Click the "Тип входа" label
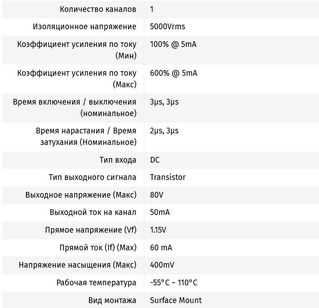The width and height of the screenshot is (319, 308). pos(117,160)
